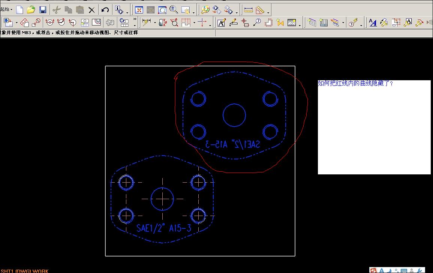
Task: Expand the measure toolbar dropdown arrow
Action: [268, 13]
